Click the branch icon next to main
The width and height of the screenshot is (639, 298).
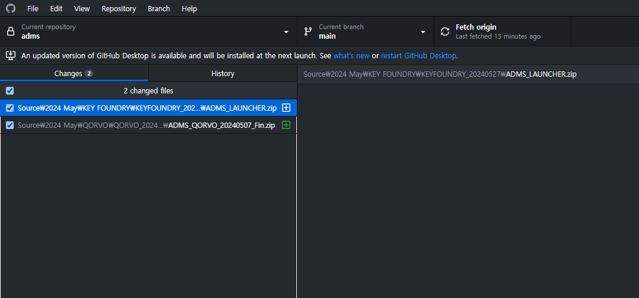pyautogui.click(x=308, y=32)
